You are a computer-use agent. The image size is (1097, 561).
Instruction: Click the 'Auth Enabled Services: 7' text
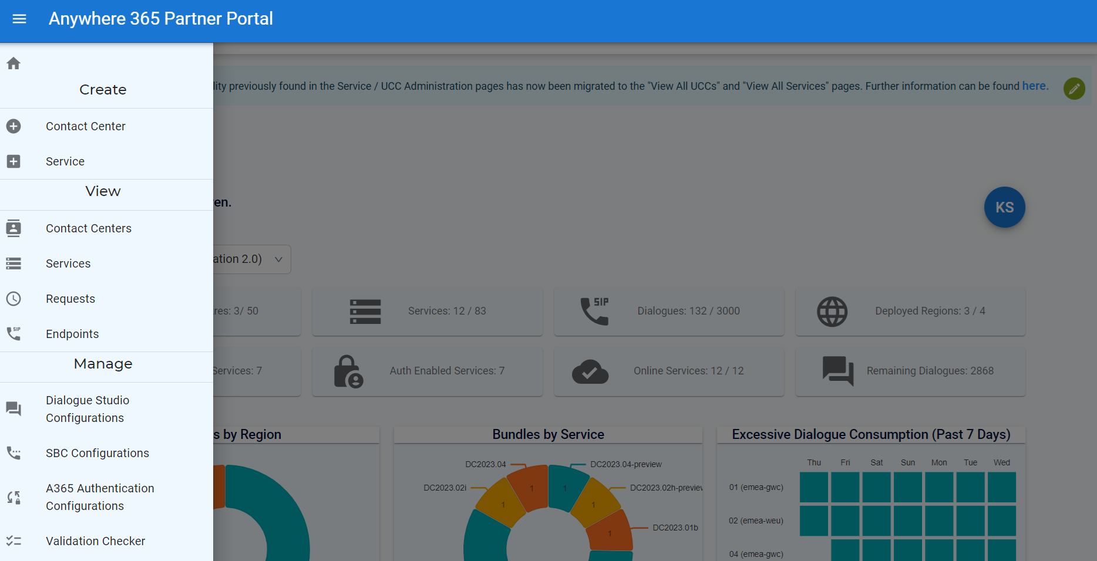[447, 371]
